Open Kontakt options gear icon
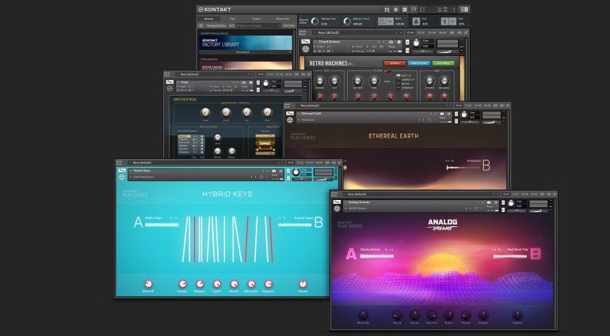This screenshot has width=610, height=336. pyautogui.click(x=395, y=9)
